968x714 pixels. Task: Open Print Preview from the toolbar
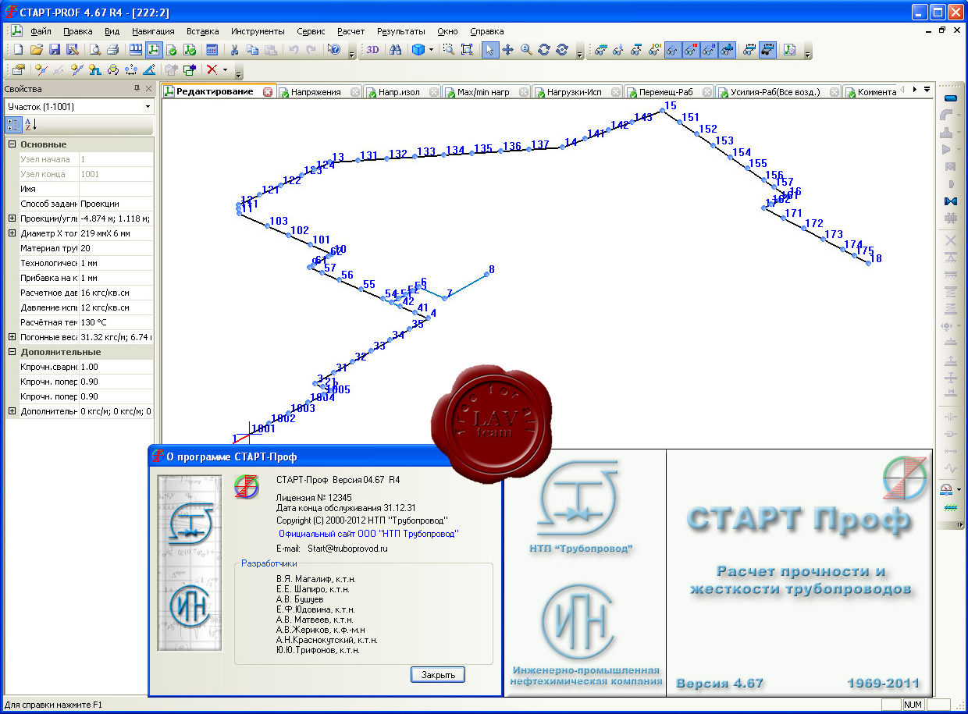[x=94, y=50]
